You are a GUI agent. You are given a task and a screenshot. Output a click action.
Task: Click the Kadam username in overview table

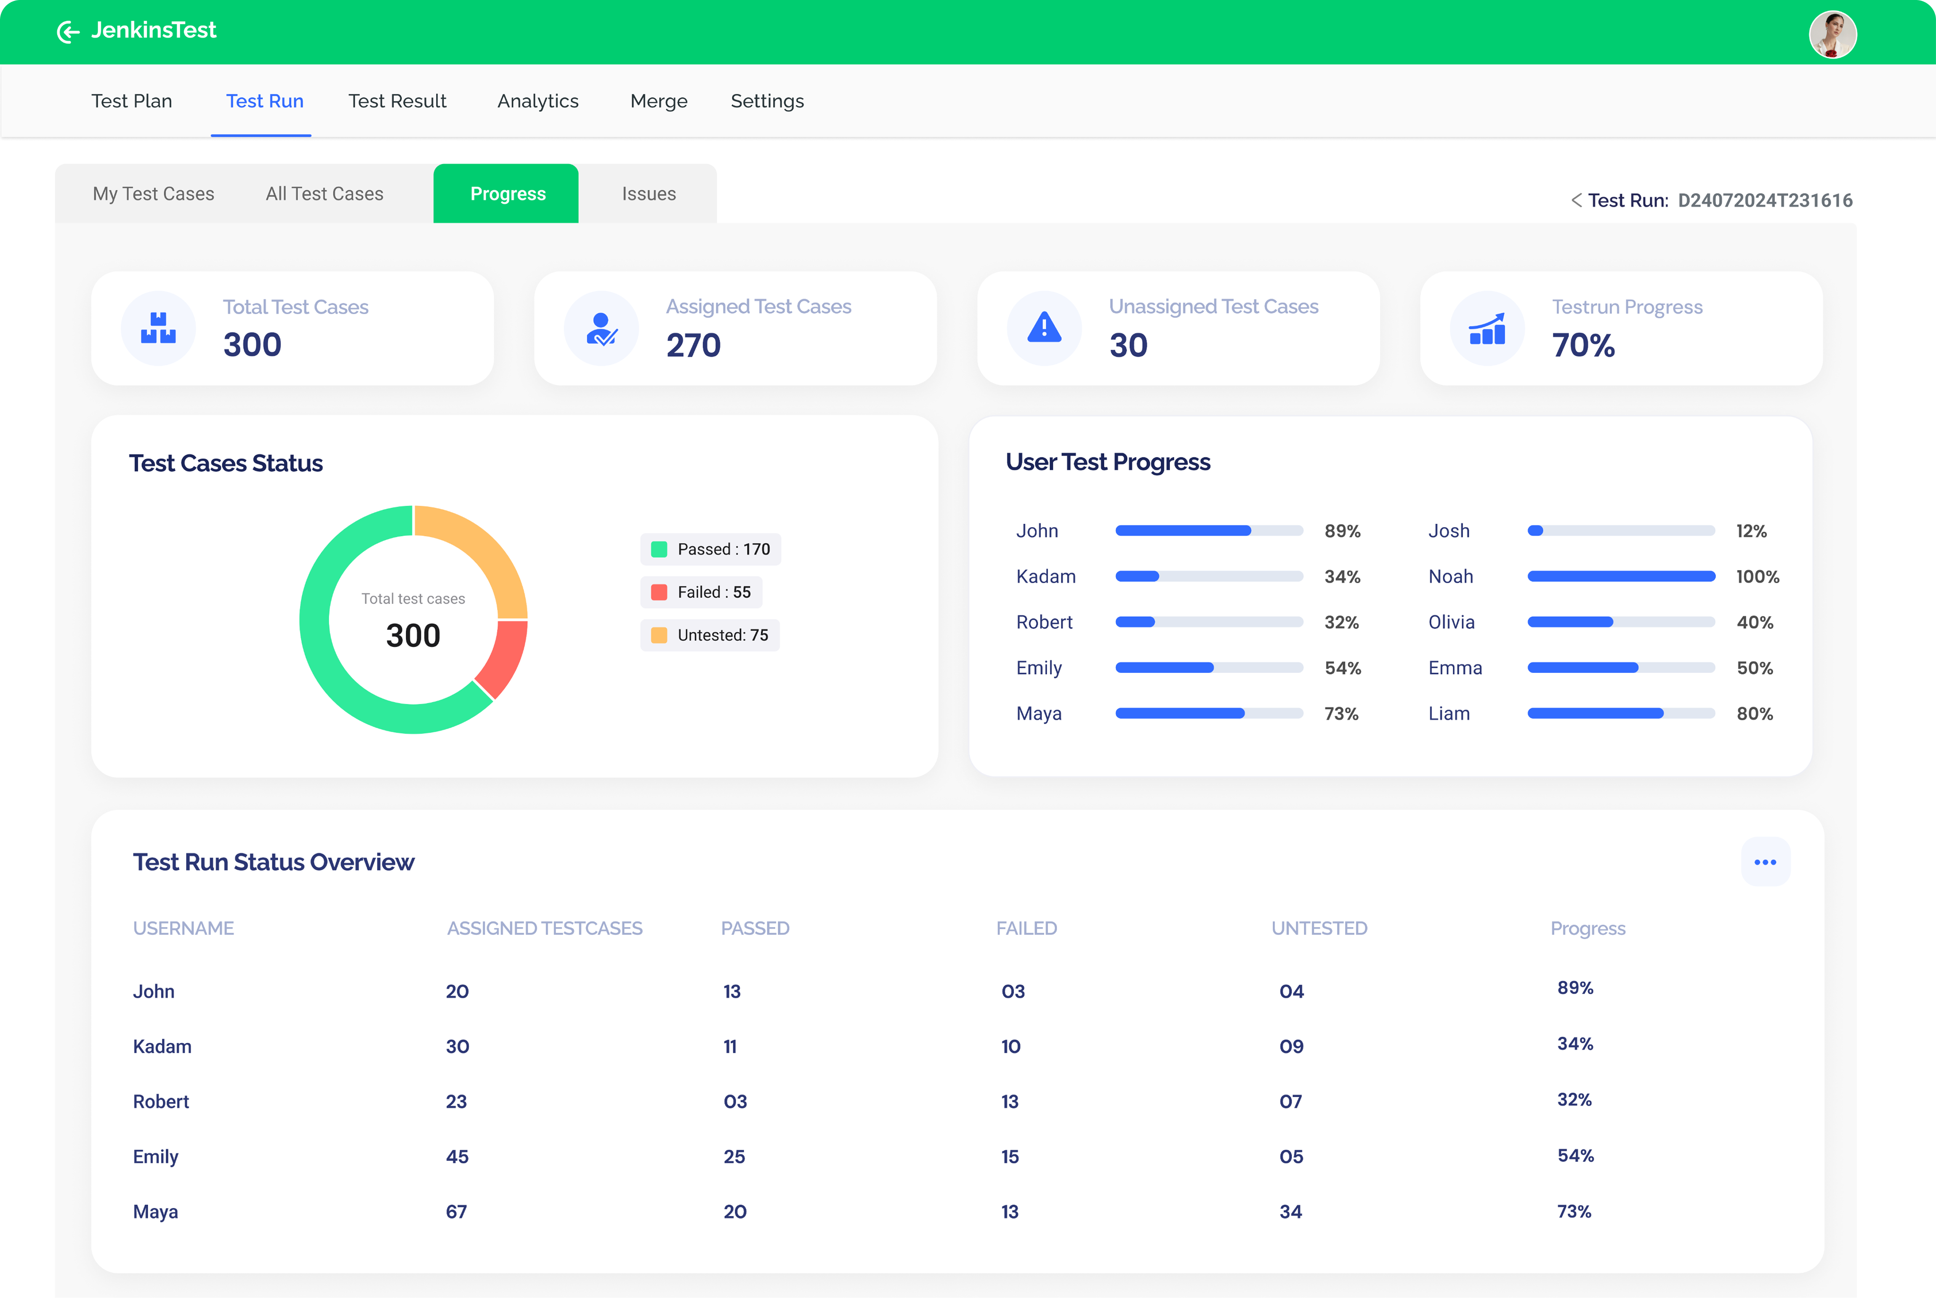point(162,1046)
